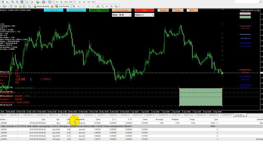Open the Navigator panel icon
The image size is (263, 147).
pyautogui.click(x=20, y=7)
